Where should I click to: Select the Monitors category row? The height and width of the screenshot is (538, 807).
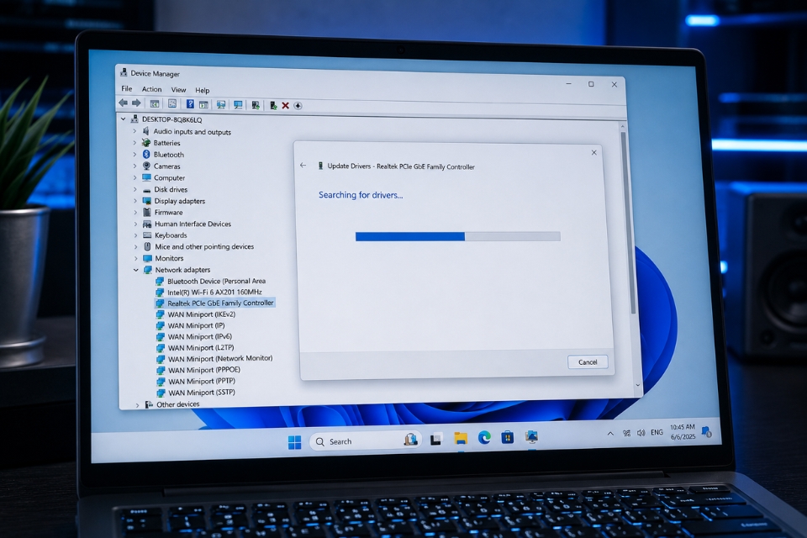click(163, 258)
